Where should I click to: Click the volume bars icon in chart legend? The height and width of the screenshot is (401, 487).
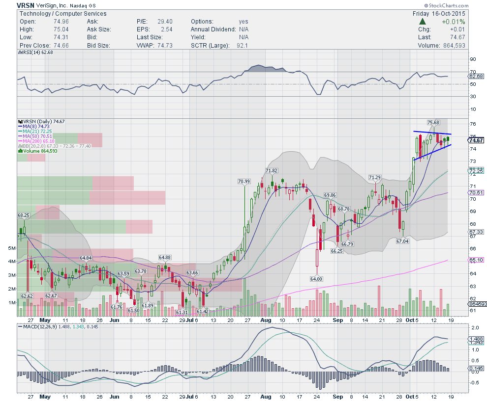(x=21, y=151)
